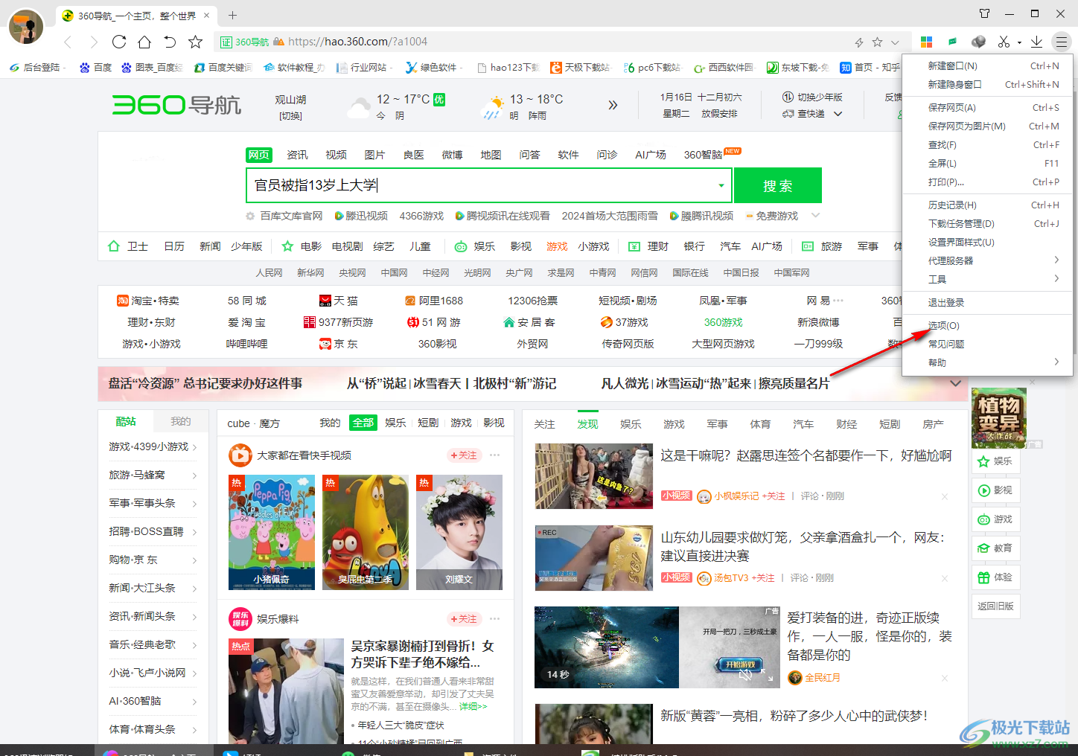
Task: Open the 游戏·4399小游戏 list entry
Action: 153,446
